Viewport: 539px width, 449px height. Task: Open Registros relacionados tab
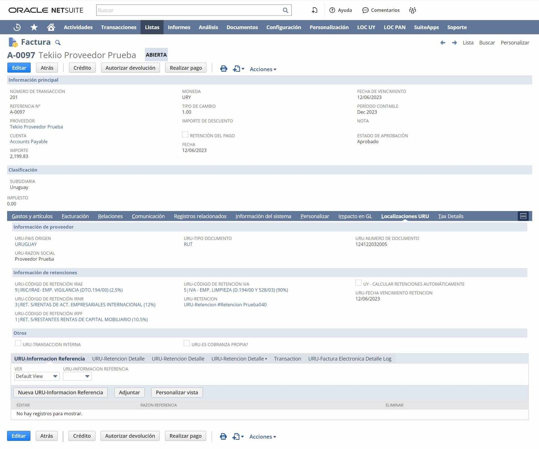[200, 216]
